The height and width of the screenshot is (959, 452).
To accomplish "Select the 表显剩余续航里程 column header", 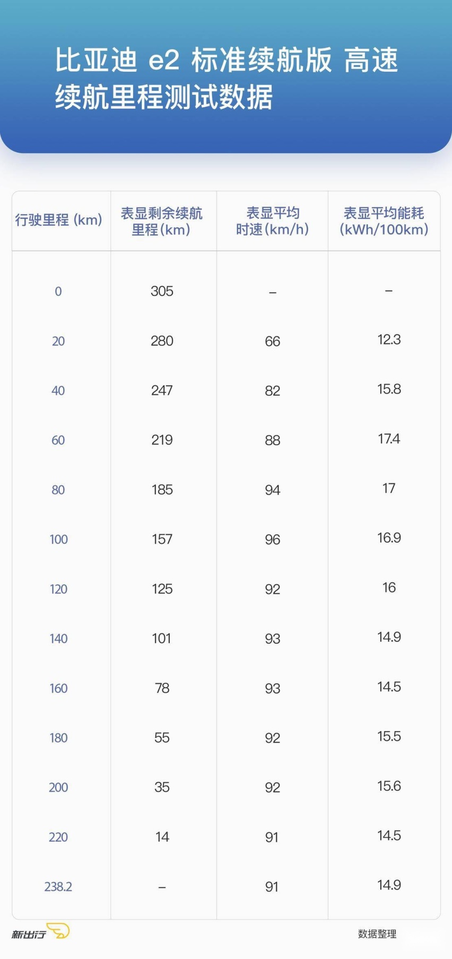I will point(161,222).
